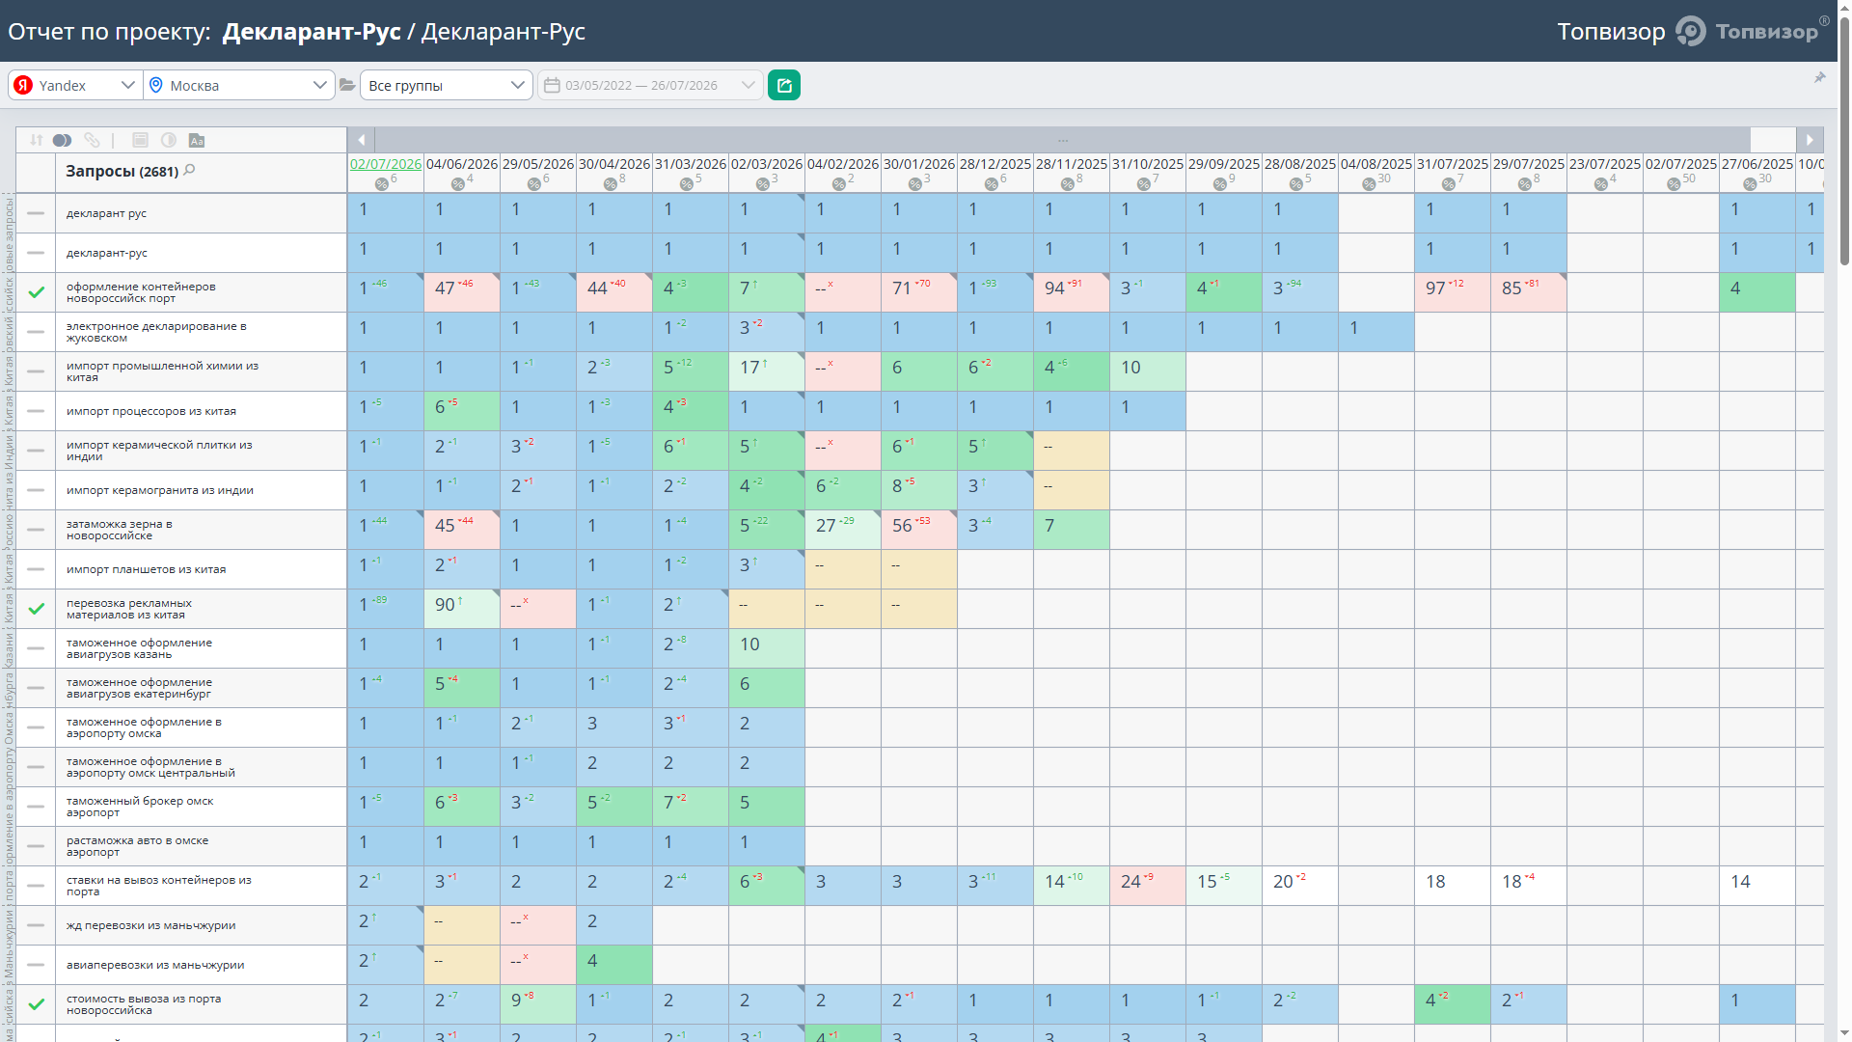Click the horizontal date scroller track at the dots
Viewport: 1852px width, 1042px height.
(x=1062, y=140)
